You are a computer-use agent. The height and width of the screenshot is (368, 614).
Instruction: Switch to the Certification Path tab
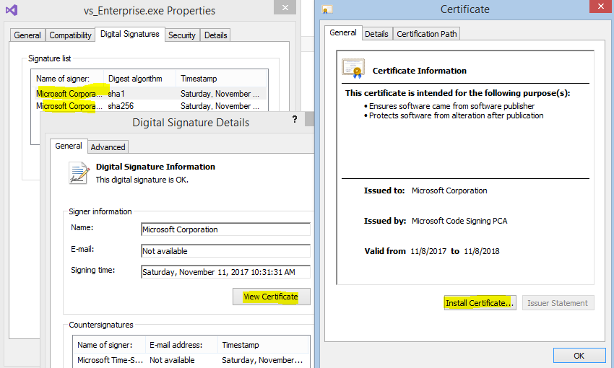(427, 34)
